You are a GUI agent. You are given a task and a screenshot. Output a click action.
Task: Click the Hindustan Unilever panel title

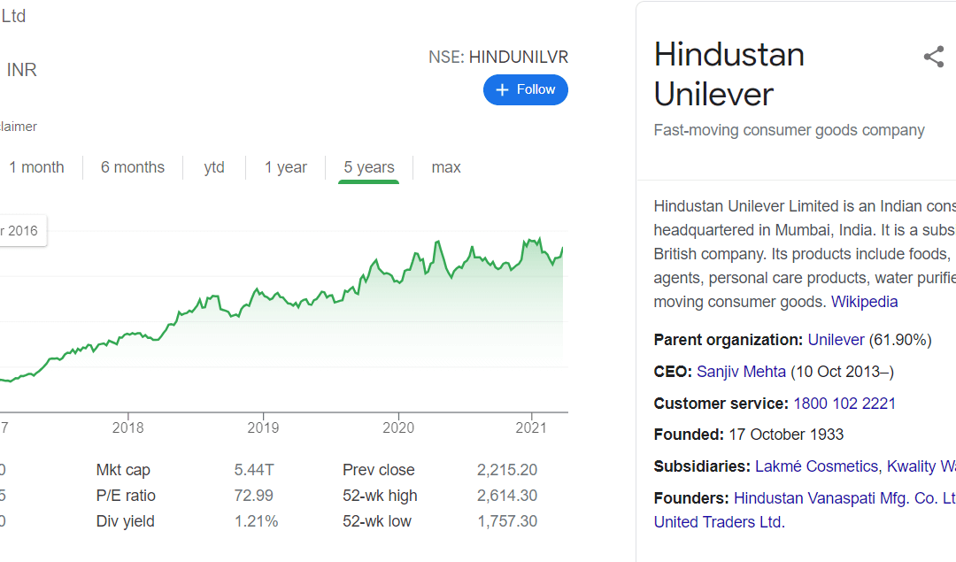pyautogui.click(x=729, y=74)
